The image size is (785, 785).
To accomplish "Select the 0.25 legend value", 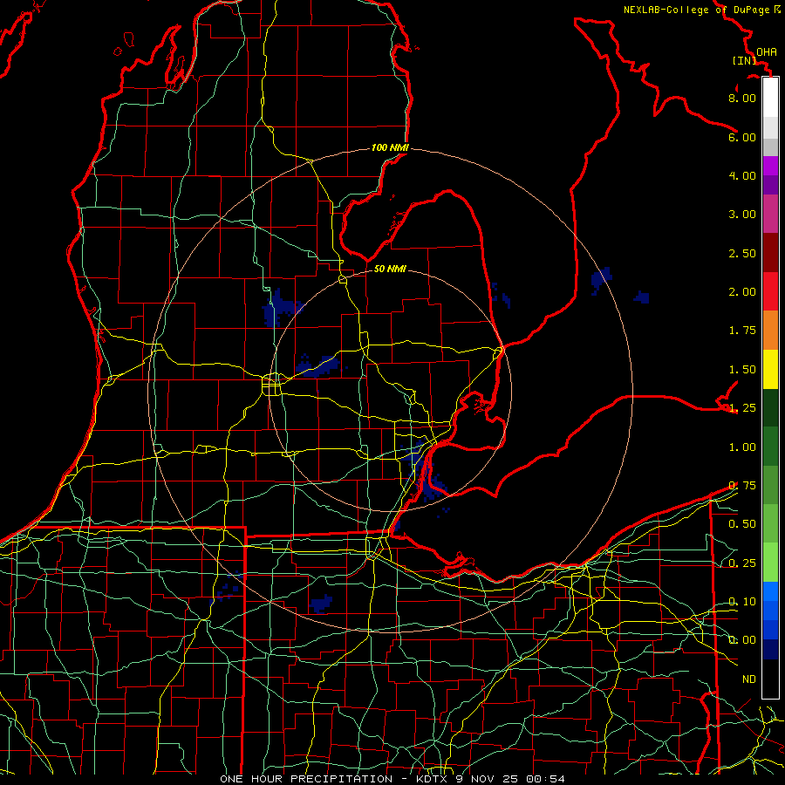I will click(742, 563).
